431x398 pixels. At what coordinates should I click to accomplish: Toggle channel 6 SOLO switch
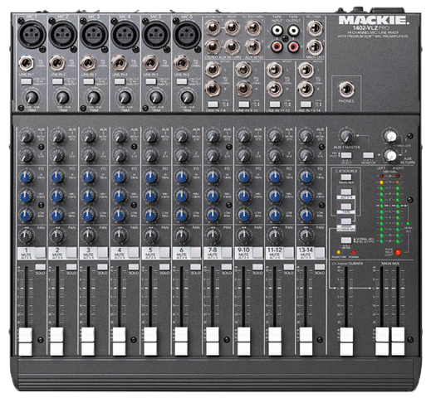[x=195, y=267]
